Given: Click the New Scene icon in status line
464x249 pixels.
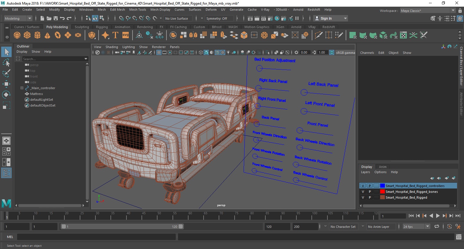Looking at the screenshot, I should click(42, 18).
